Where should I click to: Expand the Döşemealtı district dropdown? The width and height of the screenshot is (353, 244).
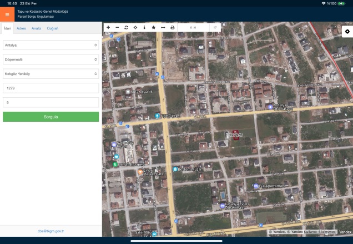[51, 59]
